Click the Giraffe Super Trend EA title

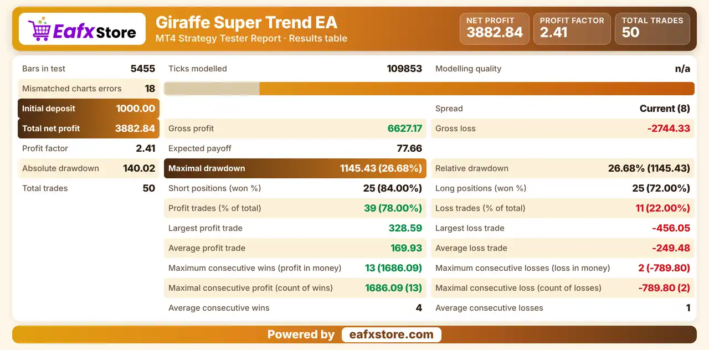pyautogui.click(x=246, y=22)
